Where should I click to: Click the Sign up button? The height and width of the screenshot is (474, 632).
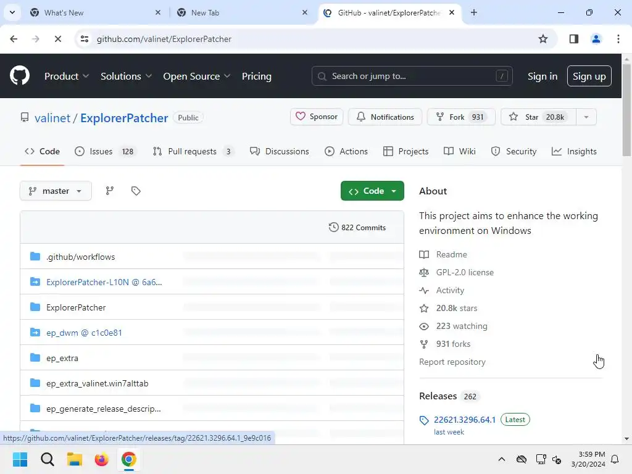(x=589, y=76)
